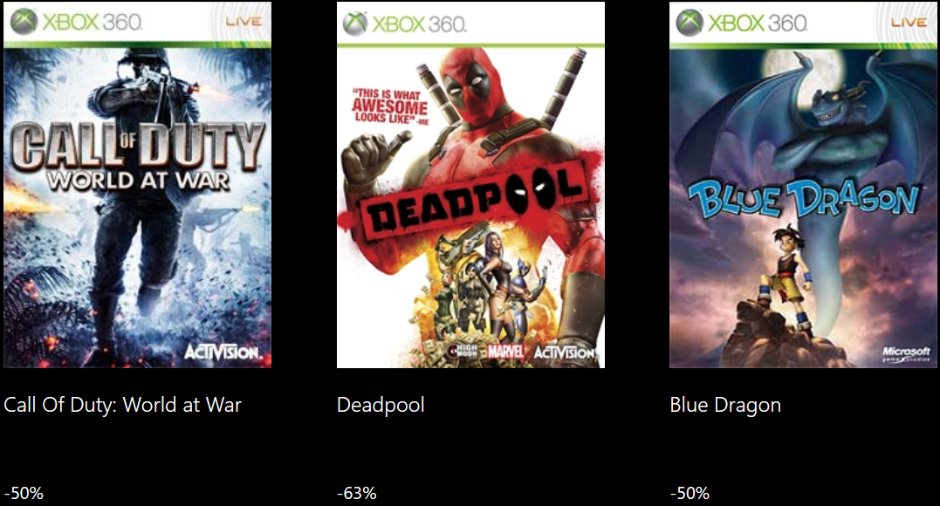Screen dimensions: 940x506
Task: Open the Blue Dragon game cover art
Action: (x=803, y=185)
